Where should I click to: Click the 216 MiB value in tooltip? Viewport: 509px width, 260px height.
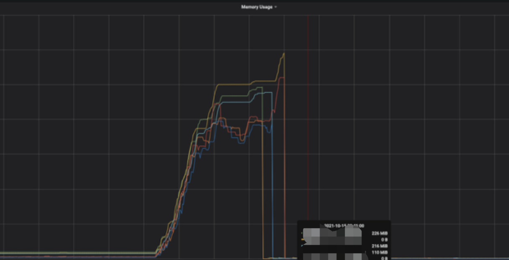tap(380, 246)
